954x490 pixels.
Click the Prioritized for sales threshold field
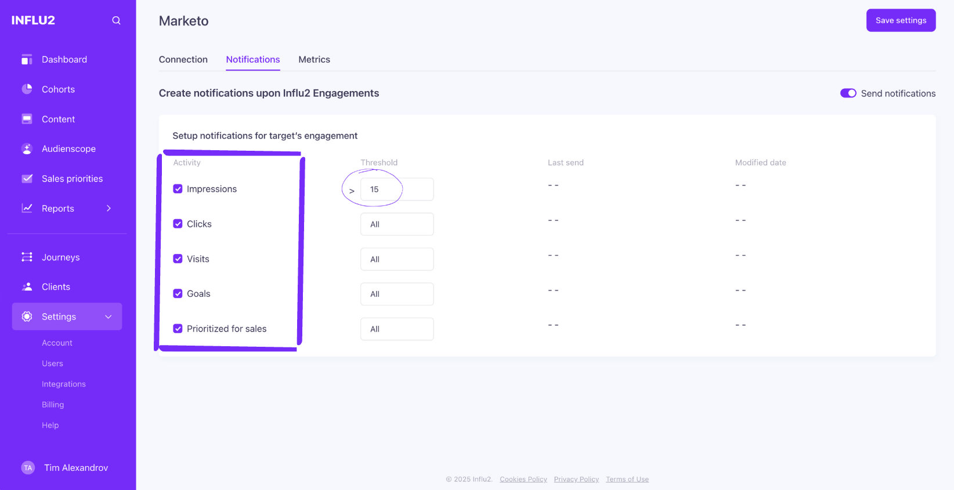[397, 329]
